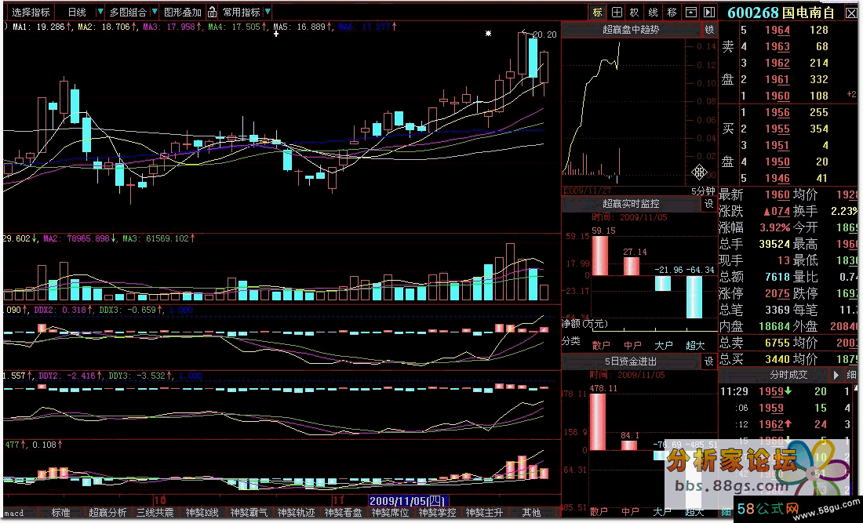
Task: Click the 总买 value 3440
Action: click(x=777, y=359)
